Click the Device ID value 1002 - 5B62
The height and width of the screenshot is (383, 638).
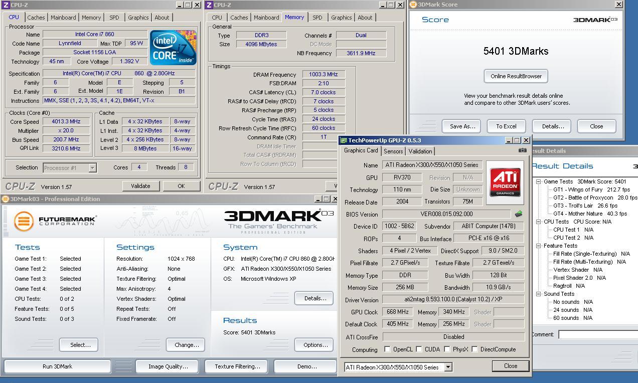pos(399,226)
